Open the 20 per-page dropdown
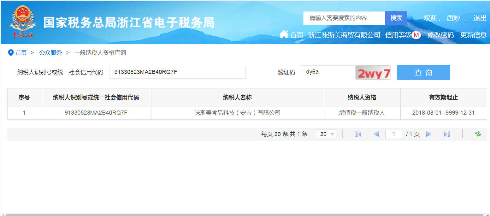Screen dimensions: 490x216 pyautogui.click(x=326, y=134)
